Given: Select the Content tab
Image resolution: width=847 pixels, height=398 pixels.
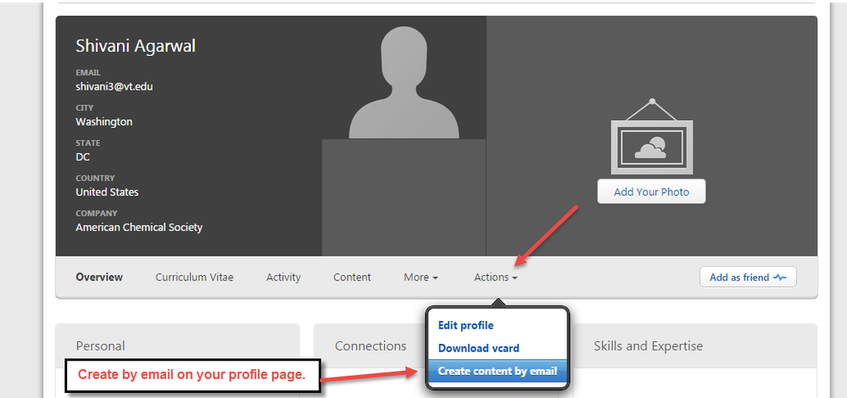Looking at the screenshot, I should click(x=352, y=277).
